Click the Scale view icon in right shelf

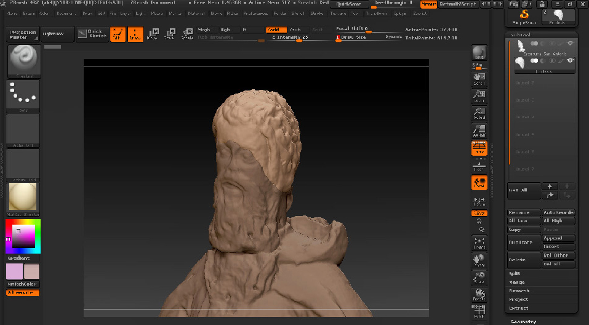(x=479, y=278)
